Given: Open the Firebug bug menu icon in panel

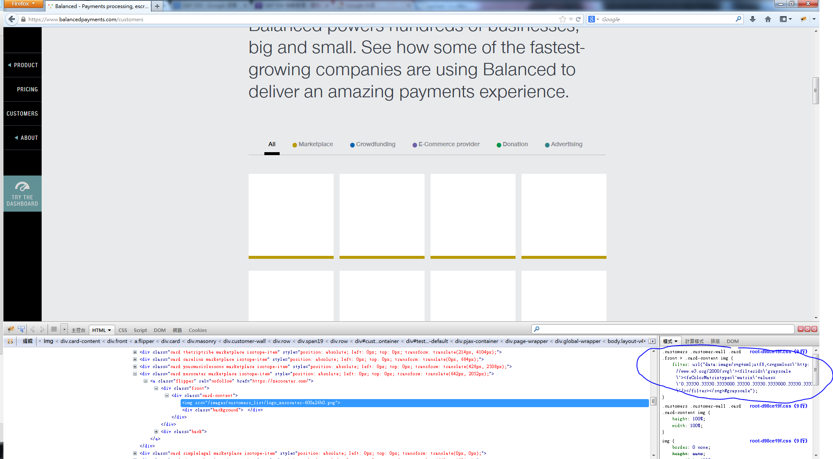Looking at the screenshot, I should pos(11,329).
